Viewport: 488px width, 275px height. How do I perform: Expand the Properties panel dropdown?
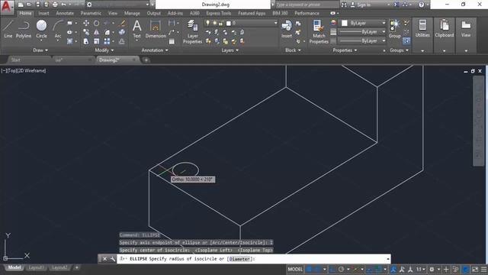click(x=345, y=50)
